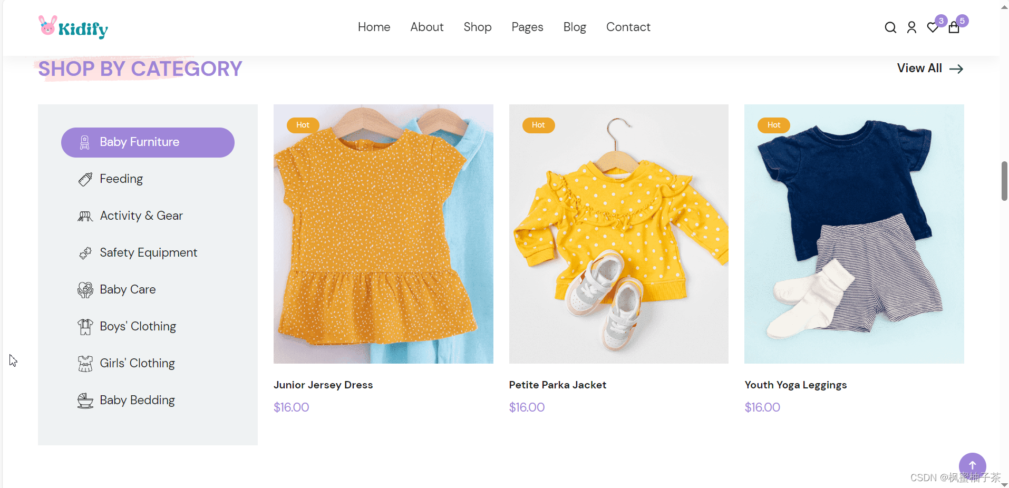Click the Boys' Clothing shirt icon

[x=85, y=327]
